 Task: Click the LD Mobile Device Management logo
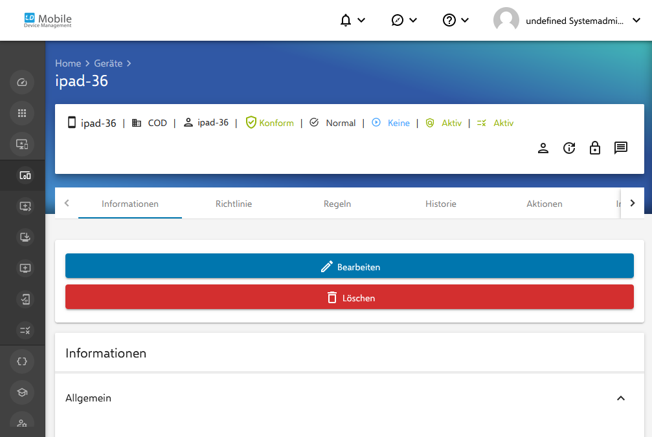click(x=48, y=20)
